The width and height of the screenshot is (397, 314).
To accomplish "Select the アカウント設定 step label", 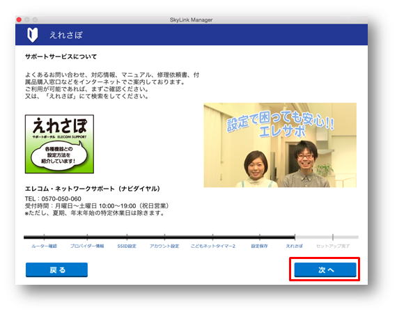I will point(164,246).
